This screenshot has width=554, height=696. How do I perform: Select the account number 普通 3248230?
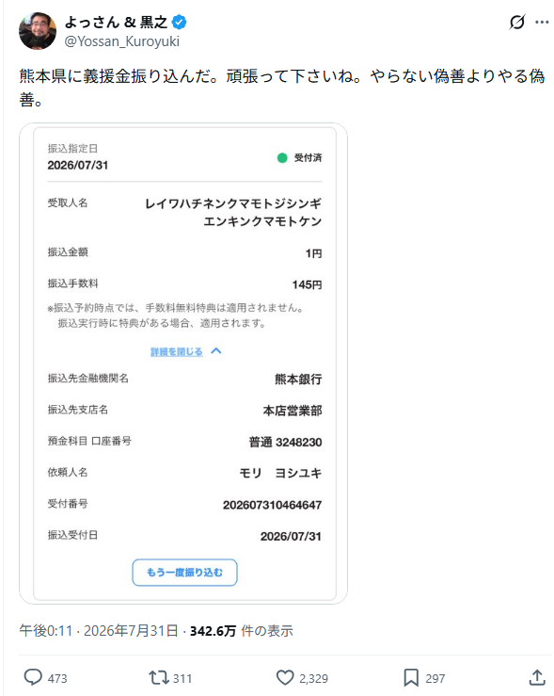(285, 442)
